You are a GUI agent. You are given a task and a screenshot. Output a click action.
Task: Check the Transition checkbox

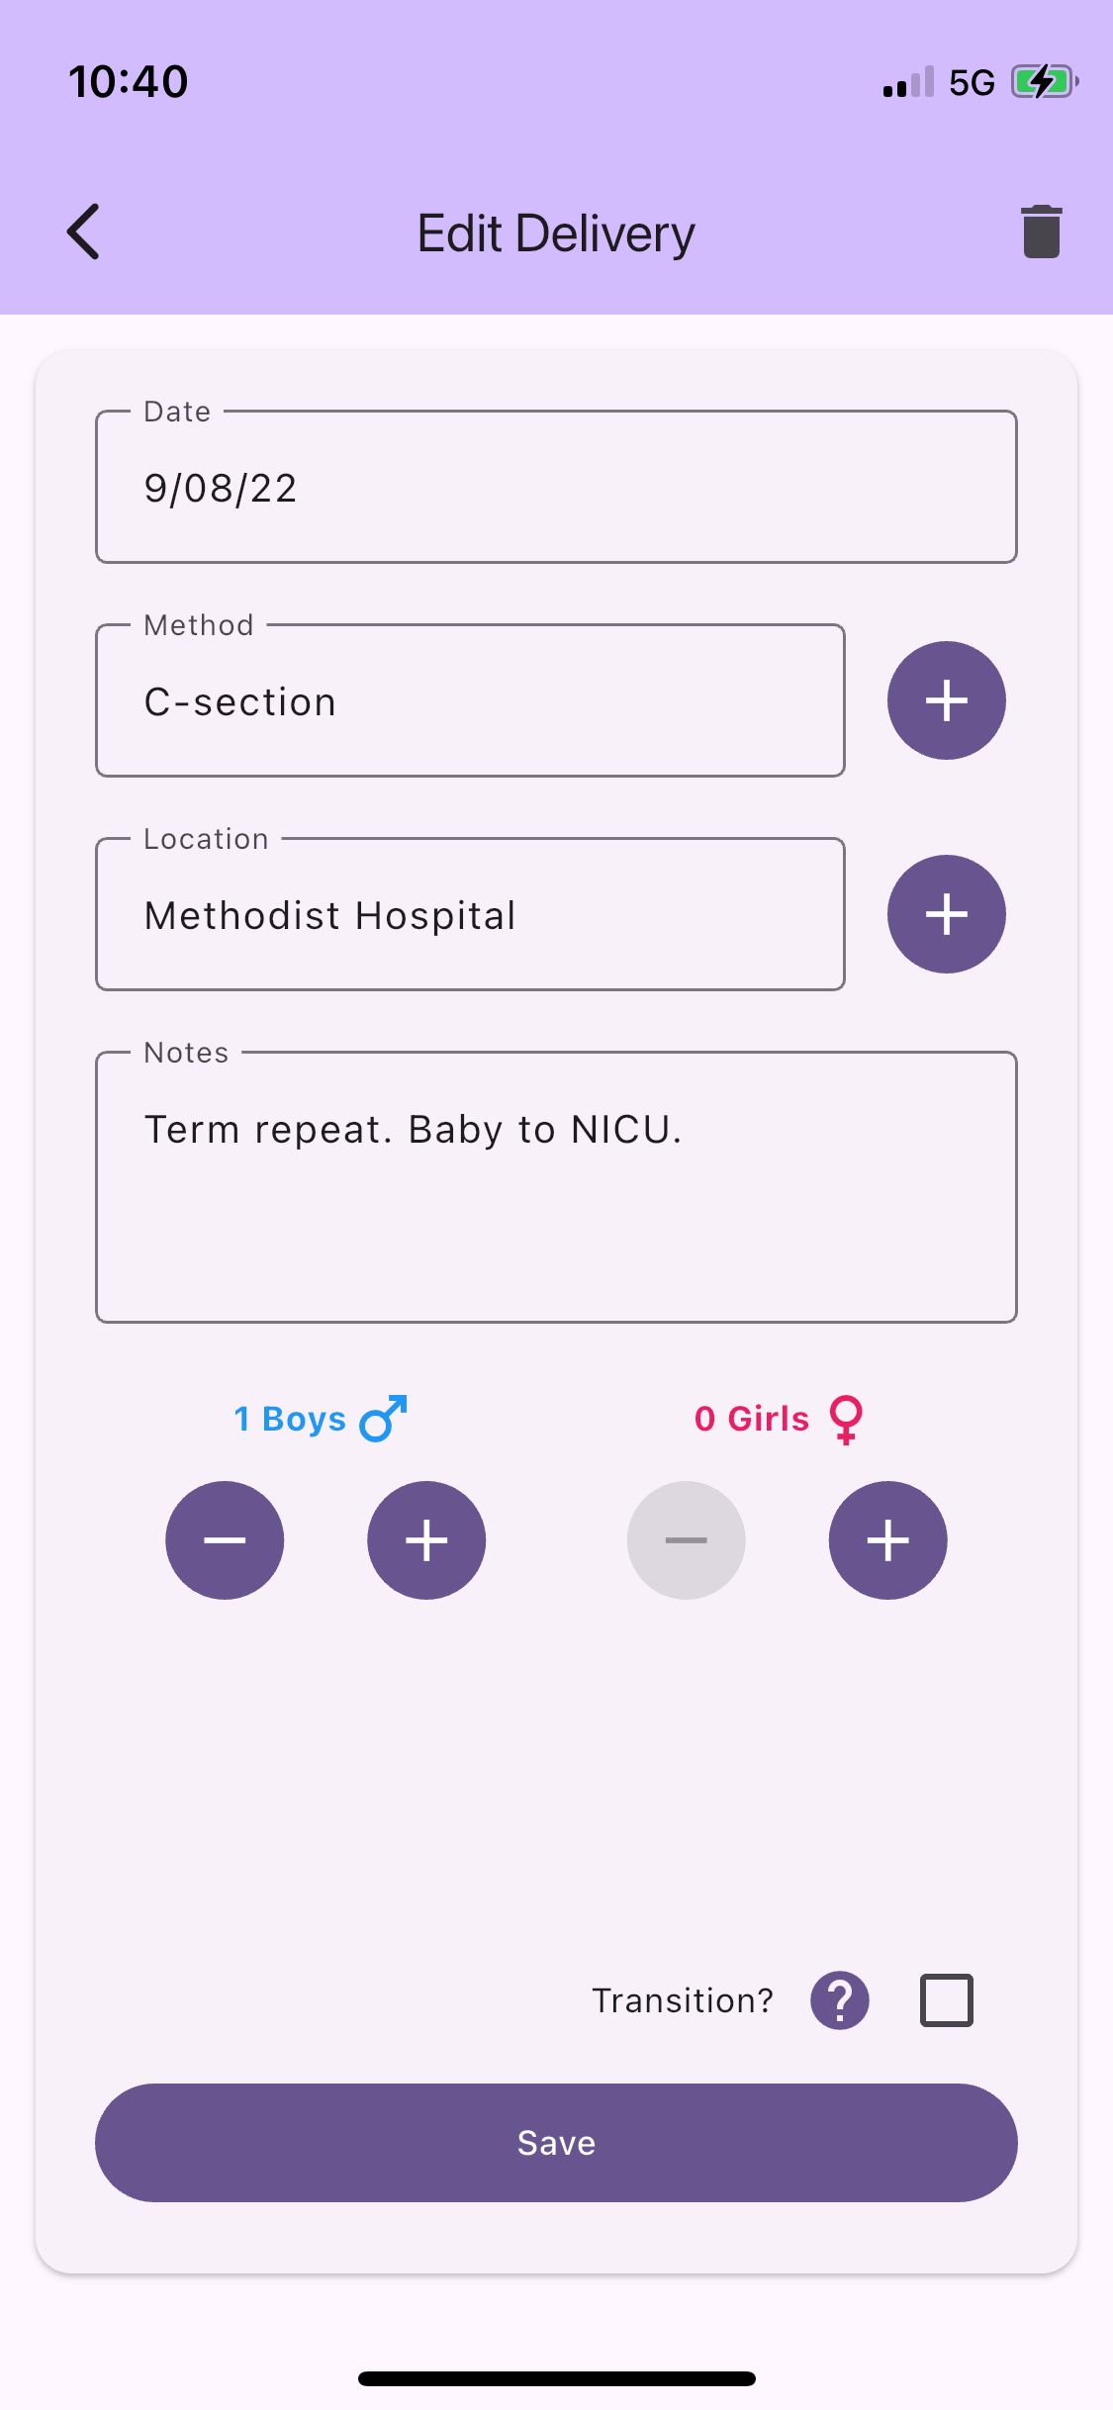(946, 2000)
